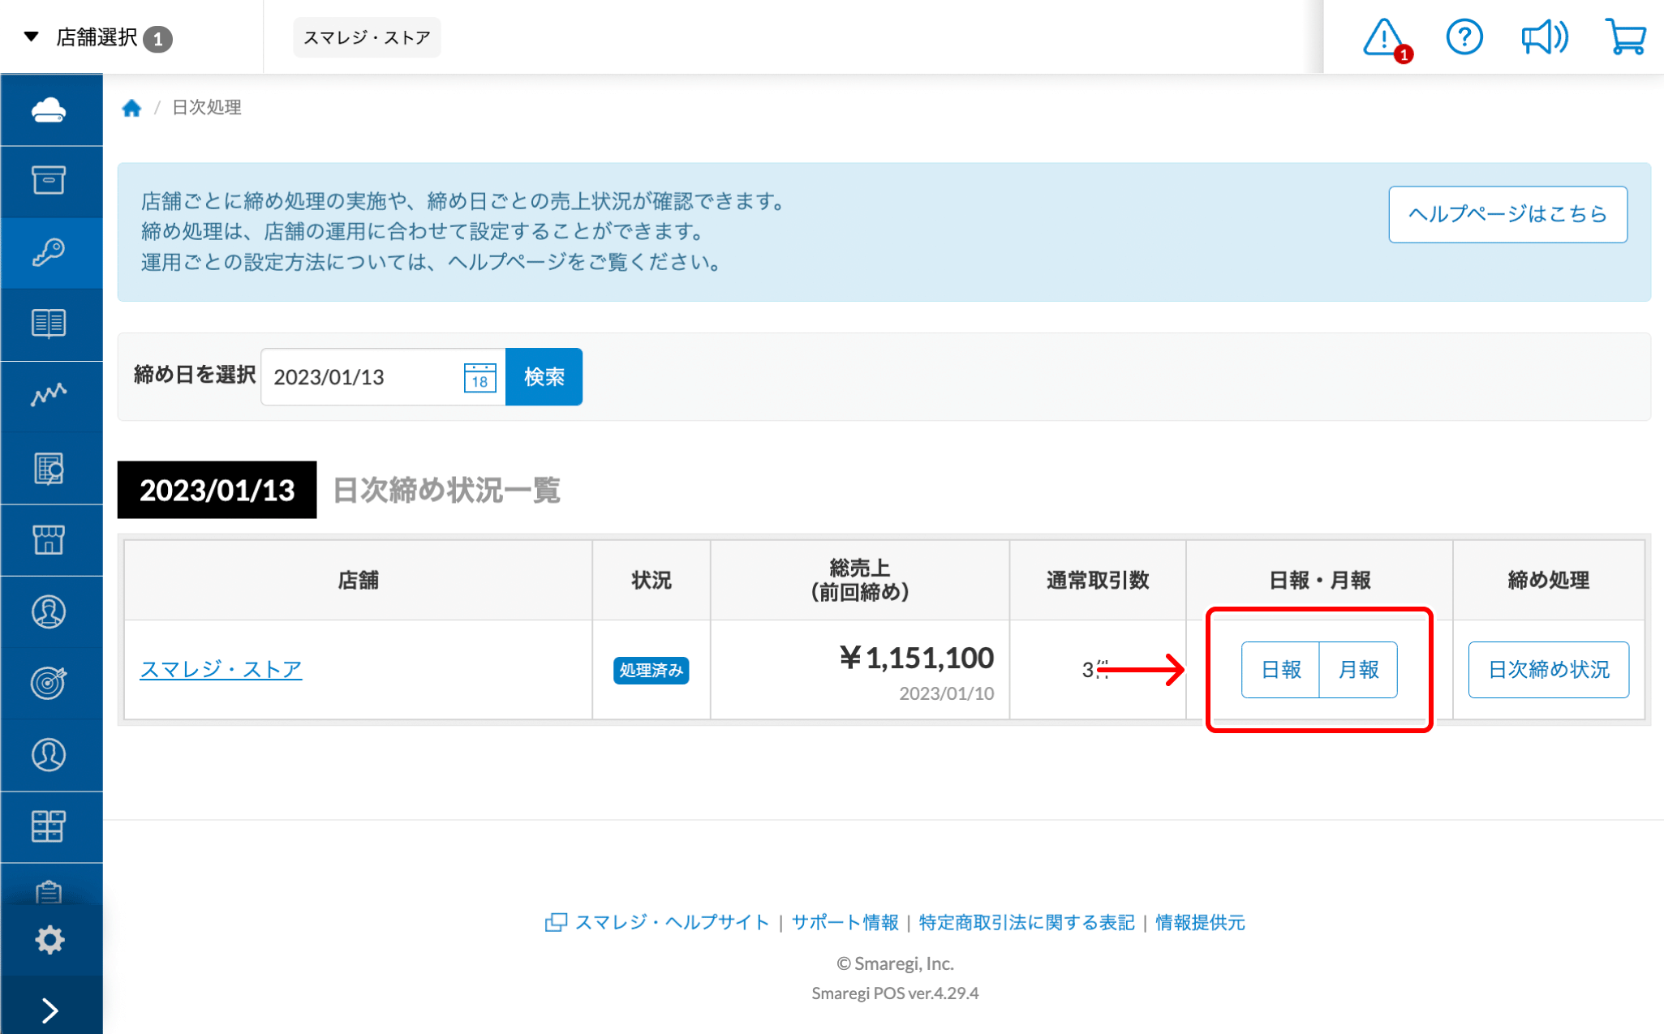Expand the sidebar with the arrow chevron
The width and height of the screenshot is (1664, 1034).
click(x=50, y=1010)
